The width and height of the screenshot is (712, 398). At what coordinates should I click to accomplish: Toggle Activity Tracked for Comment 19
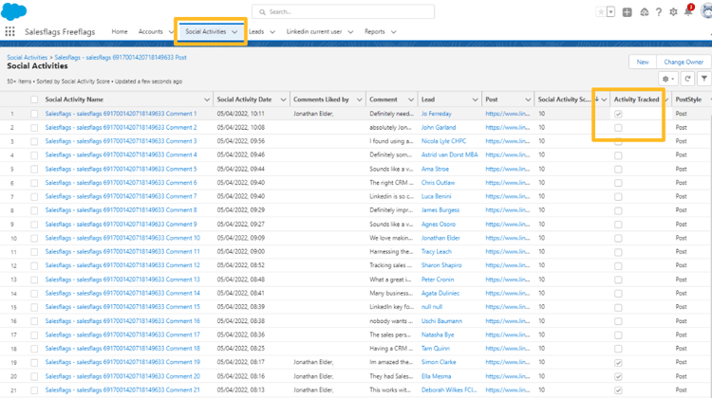618,363
